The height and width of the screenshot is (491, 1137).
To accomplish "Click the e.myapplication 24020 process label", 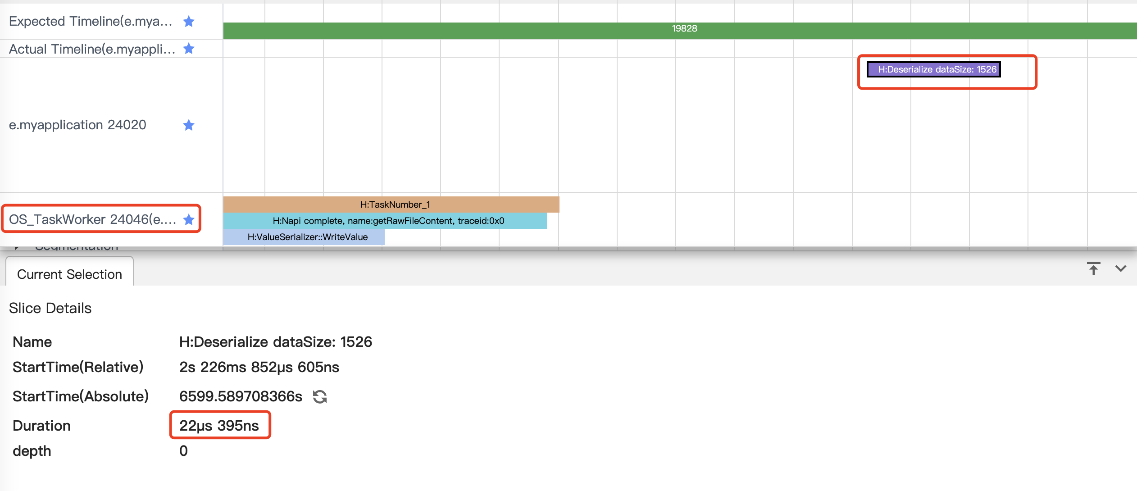I will click(x=77, y=125).
